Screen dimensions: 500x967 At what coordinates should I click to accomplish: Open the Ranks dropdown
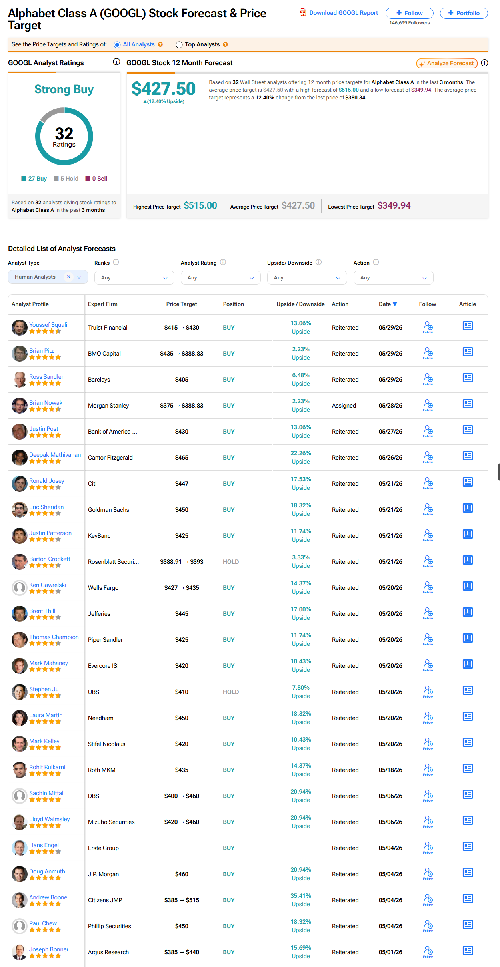coord(134,278)
